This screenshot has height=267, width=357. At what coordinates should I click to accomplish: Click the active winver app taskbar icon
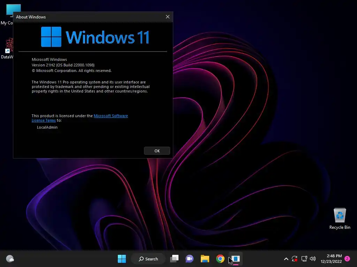236,259
